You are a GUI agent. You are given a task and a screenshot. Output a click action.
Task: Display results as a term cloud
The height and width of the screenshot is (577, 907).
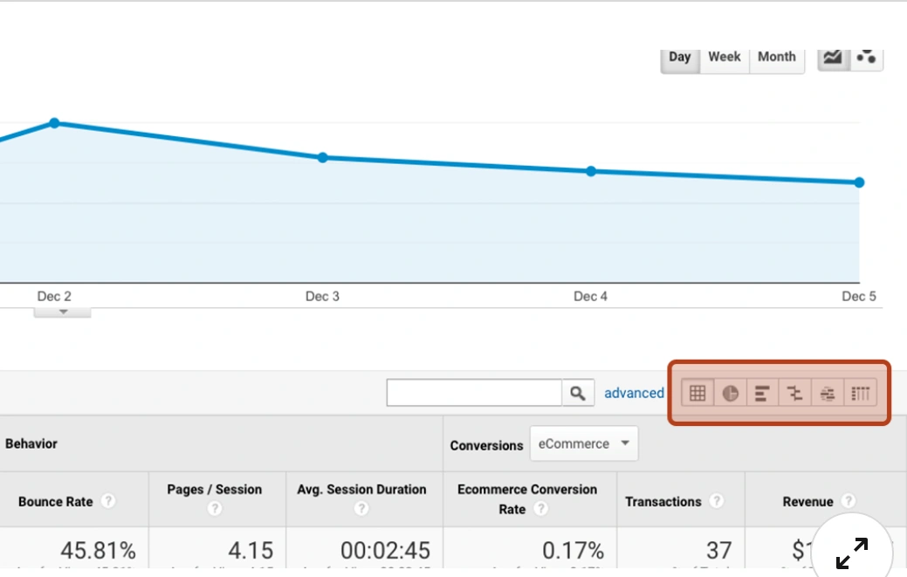827,393
